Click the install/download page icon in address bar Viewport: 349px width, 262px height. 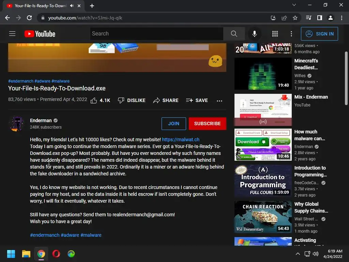coord(273,18)
